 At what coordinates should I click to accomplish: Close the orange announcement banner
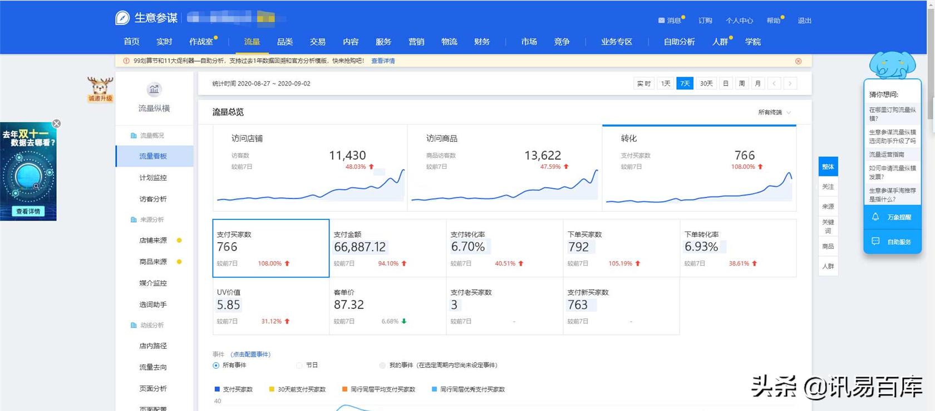click(798, 61)
